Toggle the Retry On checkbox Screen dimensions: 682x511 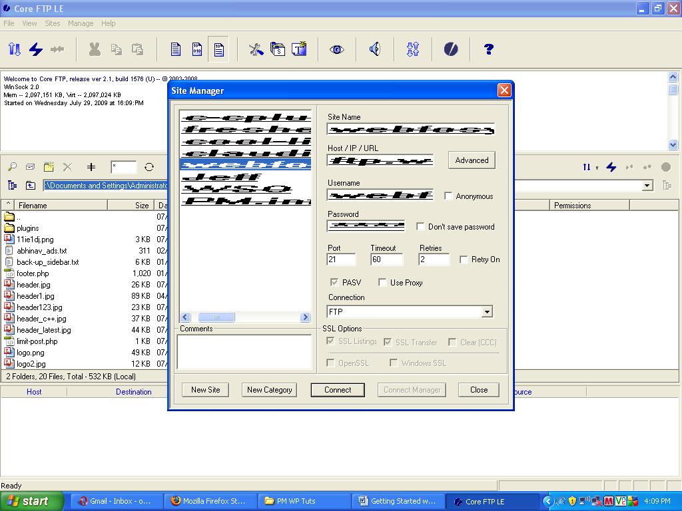(464, 259)
